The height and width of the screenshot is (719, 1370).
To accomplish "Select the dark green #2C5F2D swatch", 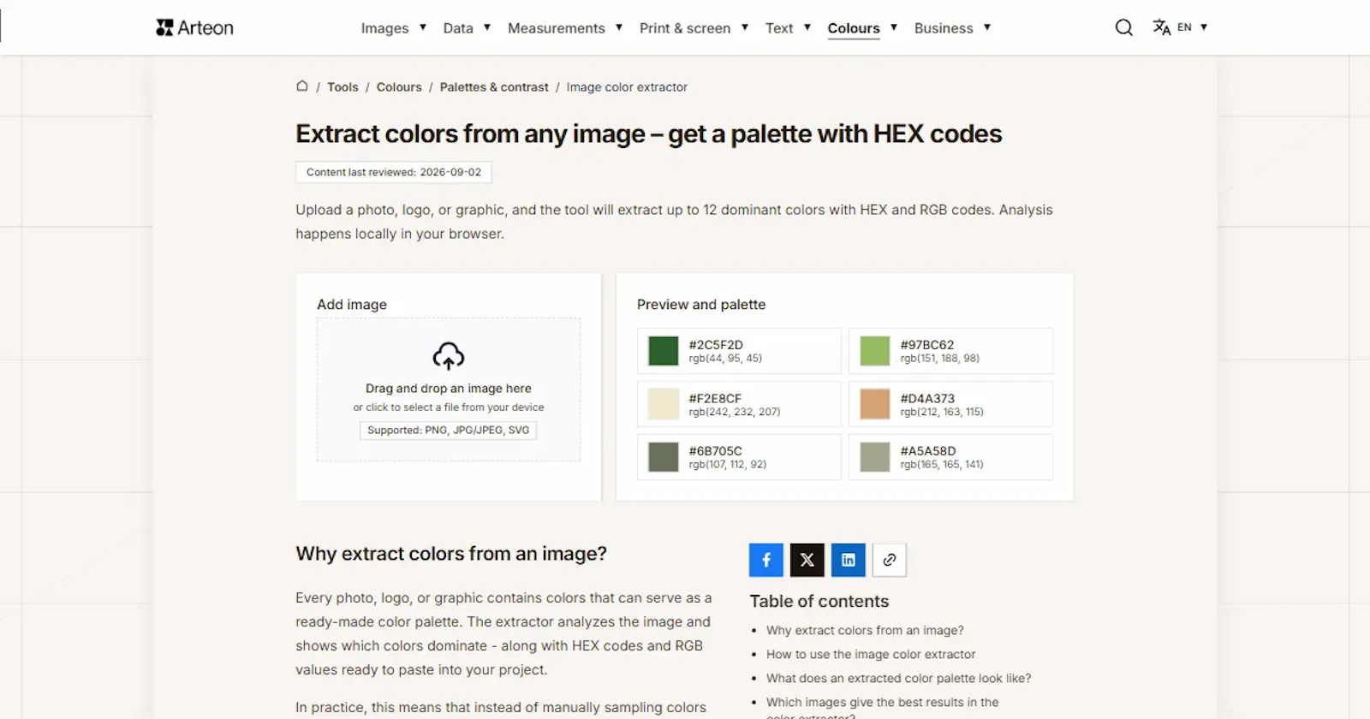I will [x=664, y=351].
